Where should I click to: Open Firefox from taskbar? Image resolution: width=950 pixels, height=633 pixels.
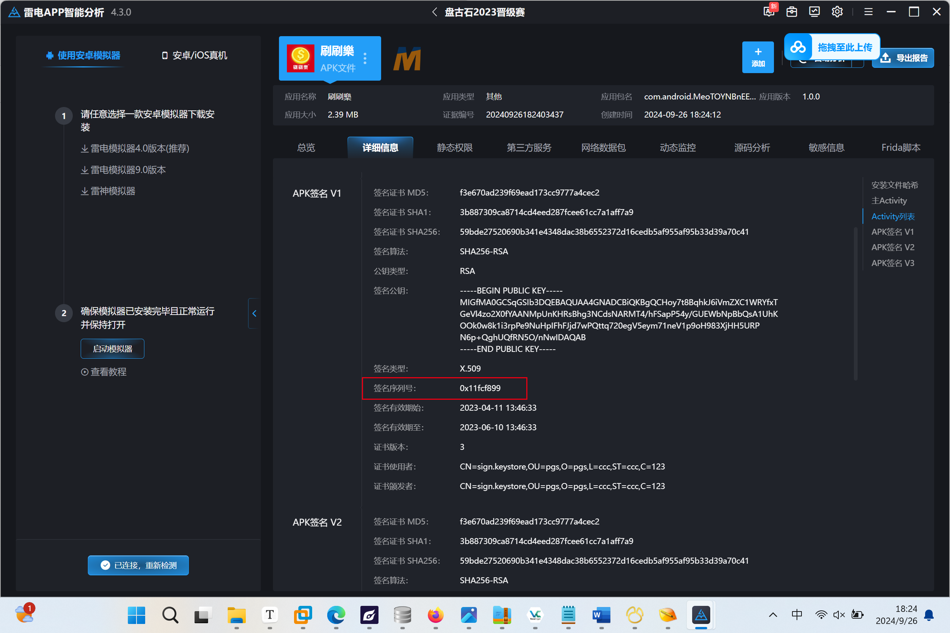pyautogui.click(x=435, y=615)
